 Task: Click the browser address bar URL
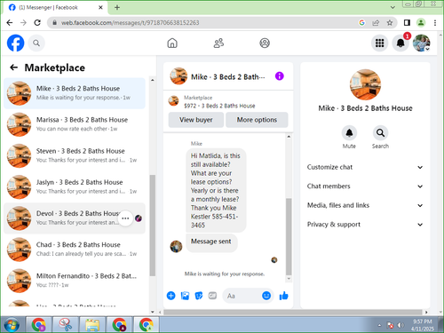[131, 22]
